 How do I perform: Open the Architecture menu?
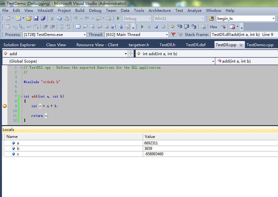(160, 11)
